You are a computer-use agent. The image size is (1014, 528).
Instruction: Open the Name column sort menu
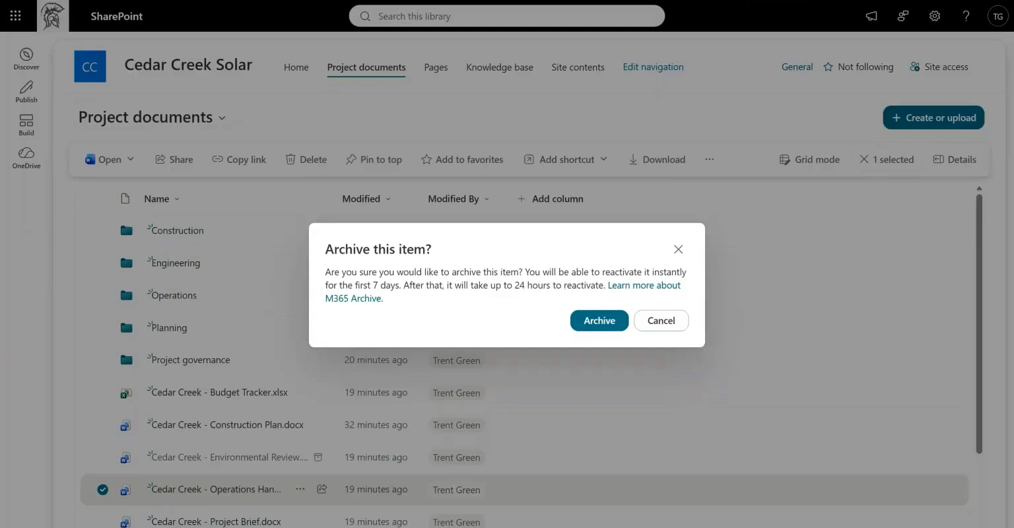(162, 199)
